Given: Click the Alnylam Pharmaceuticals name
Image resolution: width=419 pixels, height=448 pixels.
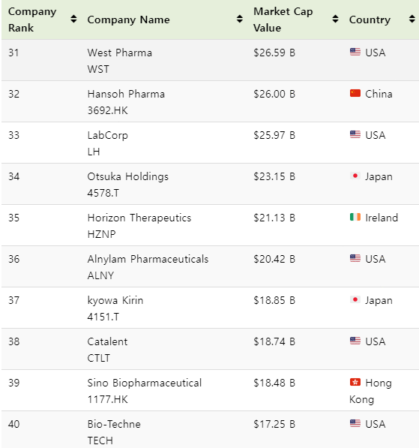Looking at the screenshot, I should pos(148,259).
